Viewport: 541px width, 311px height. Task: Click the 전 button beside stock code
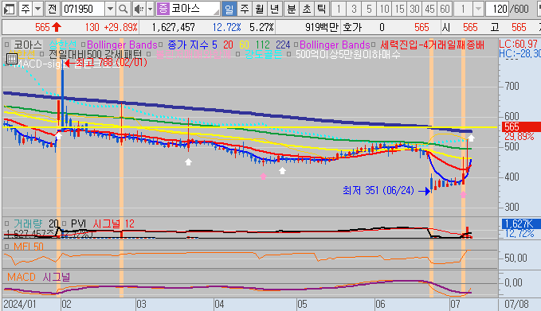tap(52, 9)
